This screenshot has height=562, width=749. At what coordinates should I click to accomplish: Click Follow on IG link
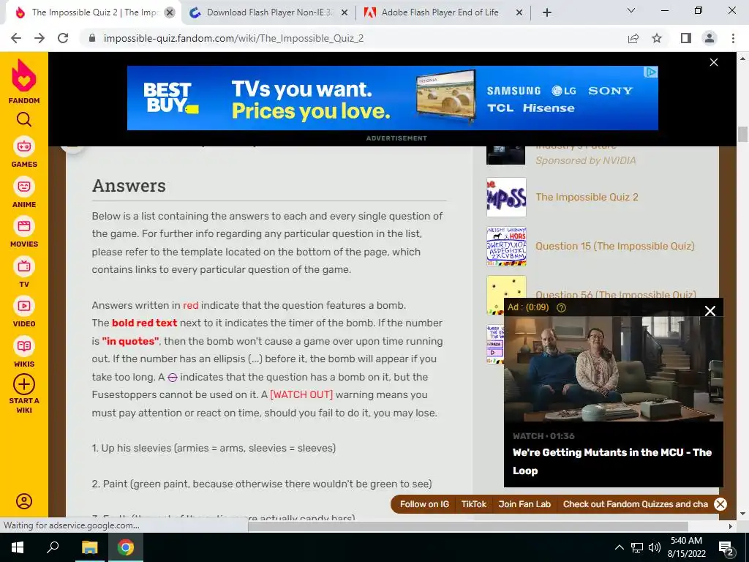[424, 504]
